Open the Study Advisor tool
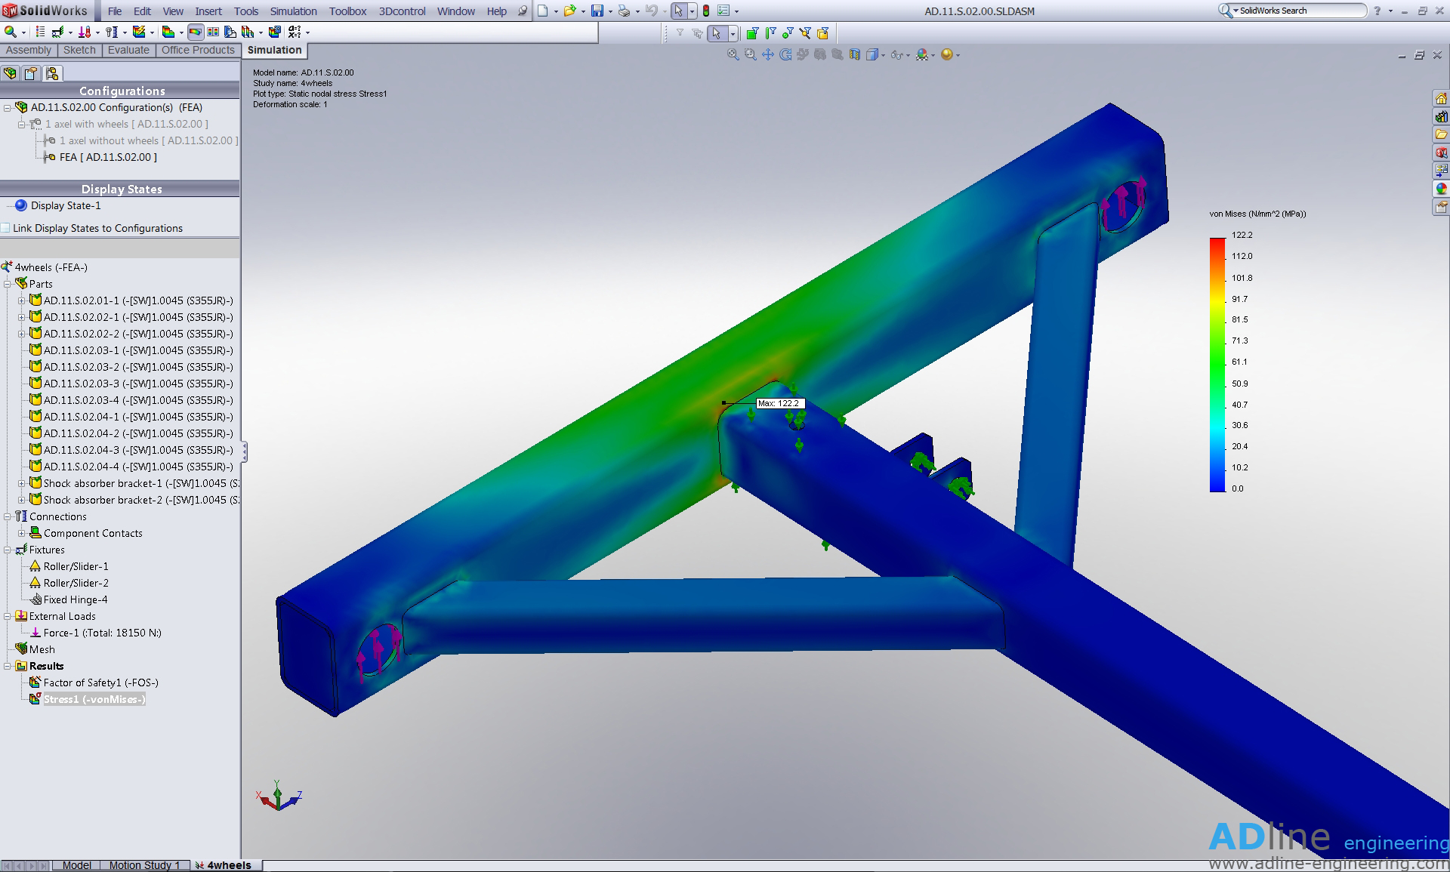Image resolution: width=1450 pixels, height=872 pixels. [x=10, y=32]
